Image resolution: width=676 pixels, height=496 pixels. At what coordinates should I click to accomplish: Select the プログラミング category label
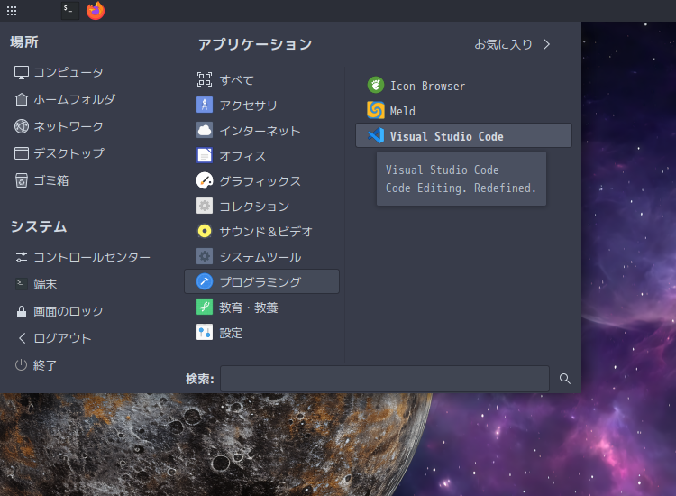coord(260,282)
